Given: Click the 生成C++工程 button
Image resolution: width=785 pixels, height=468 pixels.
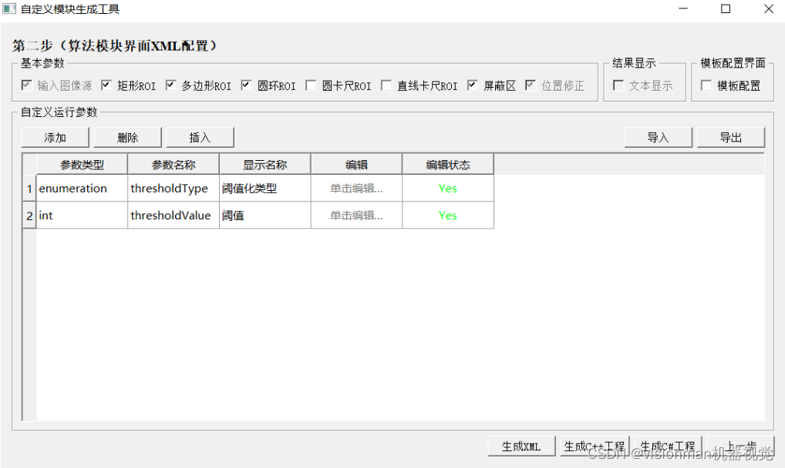Looking at the screenshot, I should click(x=595, y=445).
